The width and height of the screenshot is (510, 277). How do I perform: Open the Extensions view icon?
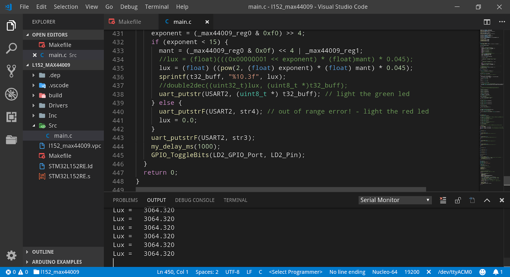pos(11,117)
